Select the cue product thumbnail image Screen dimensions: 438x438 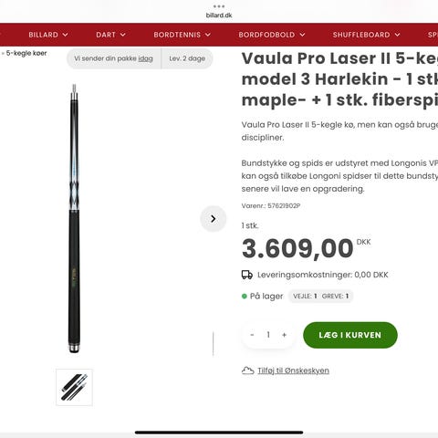(x=74, y=387)
